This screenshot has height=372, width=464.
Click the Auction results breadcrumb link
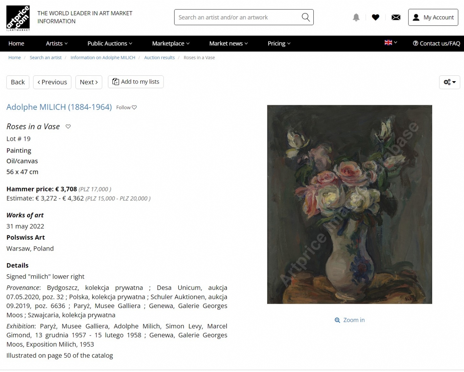pos(159,57)
